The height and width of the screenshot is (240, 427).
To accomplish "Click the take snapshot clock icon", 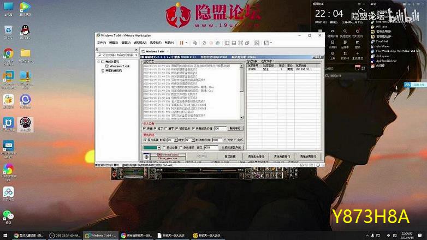I will [x=204, y=43].
